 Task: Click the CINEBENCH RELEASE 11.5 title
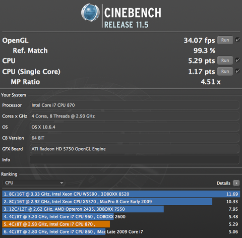(x=133, y=18)
